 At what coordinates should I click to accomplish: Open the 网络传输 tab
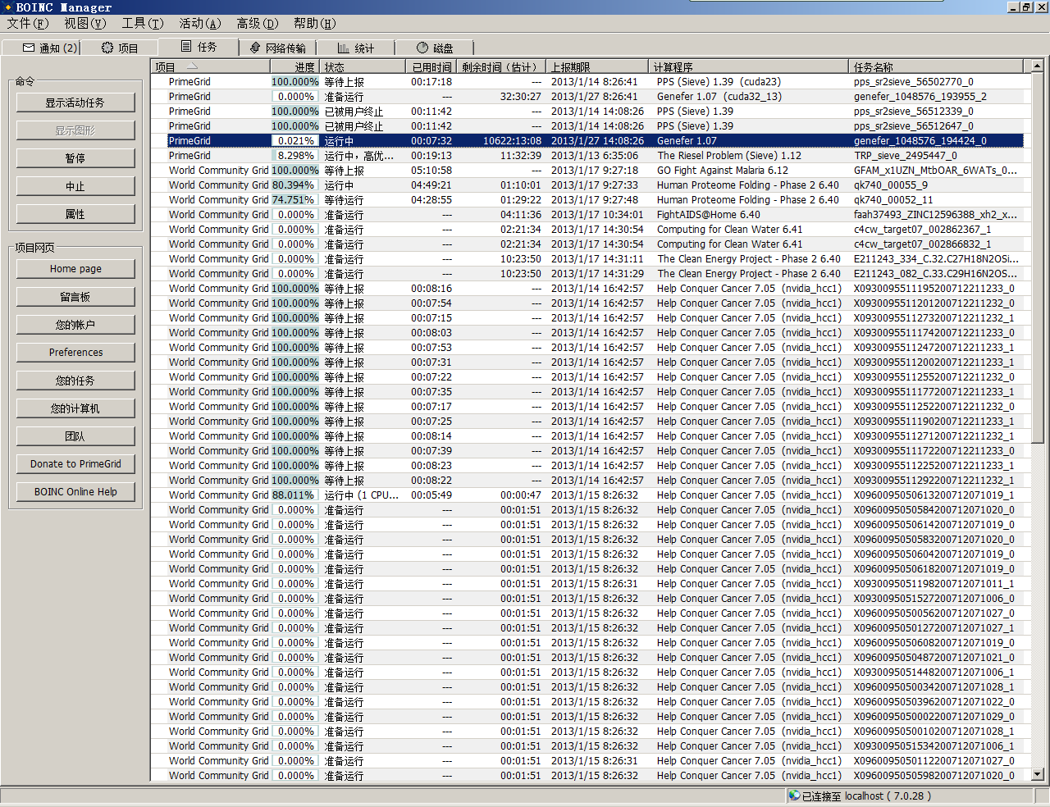pos(277,48)
